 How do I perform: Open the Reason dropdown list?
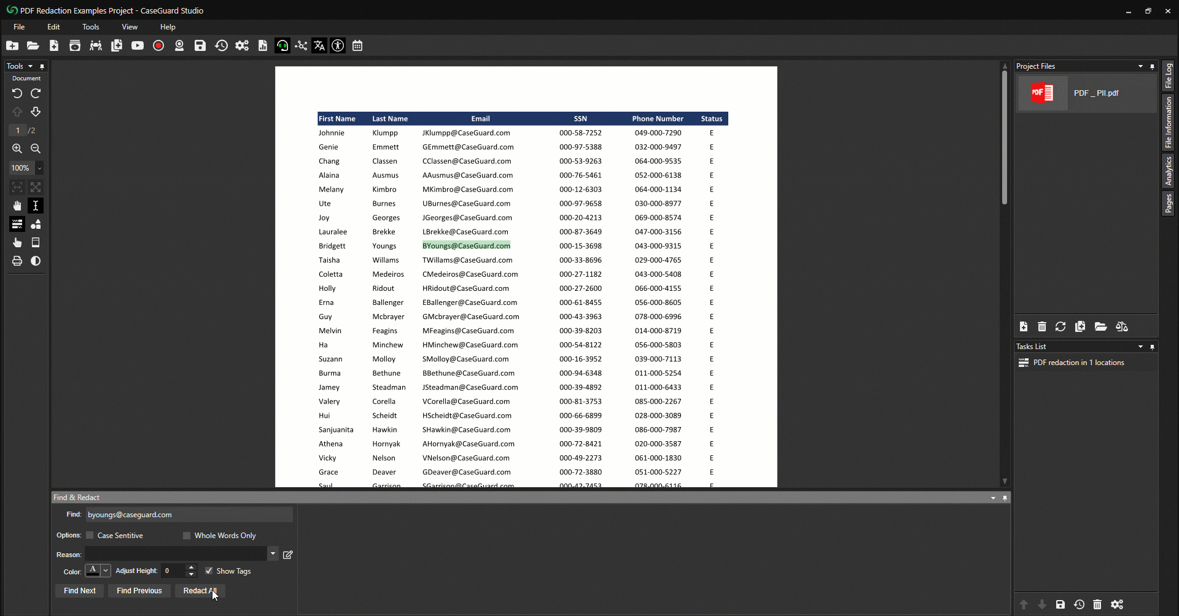[x=273, y=553]
